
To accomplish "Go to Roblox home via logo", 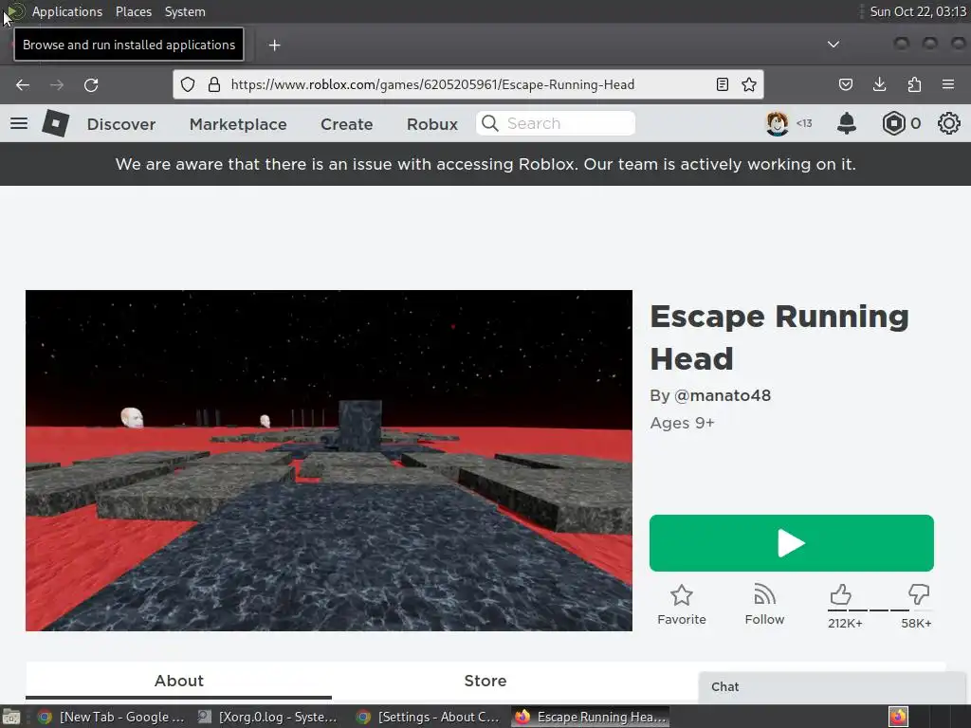I will pyautogui.click(x=55, y=123).
